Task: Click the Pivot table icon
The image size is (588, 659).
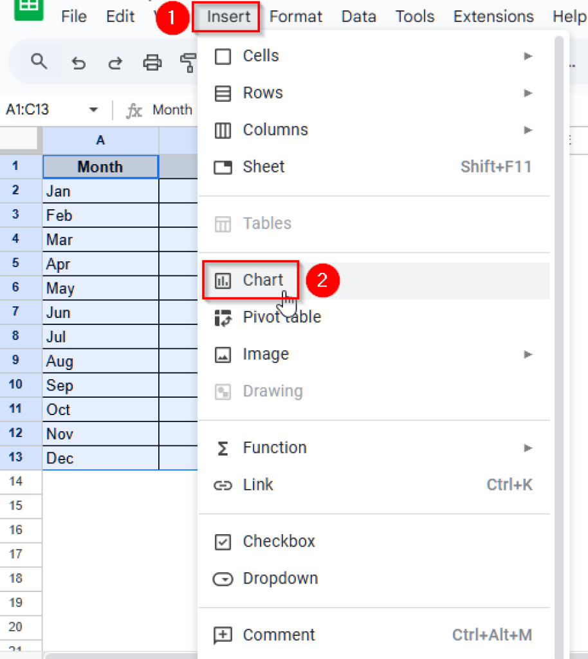Action: (223, 317)
